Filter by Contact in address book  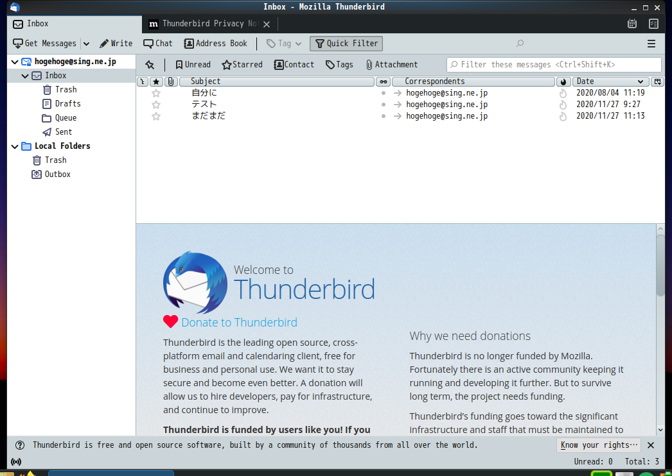[294, 65]
